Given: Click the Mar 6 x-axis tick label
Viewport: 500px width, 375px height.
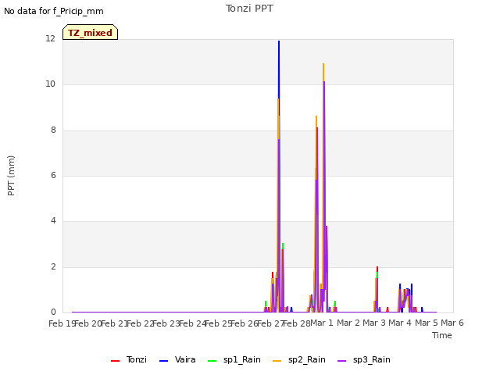Looking at the screenshot, I should [452, 323].
